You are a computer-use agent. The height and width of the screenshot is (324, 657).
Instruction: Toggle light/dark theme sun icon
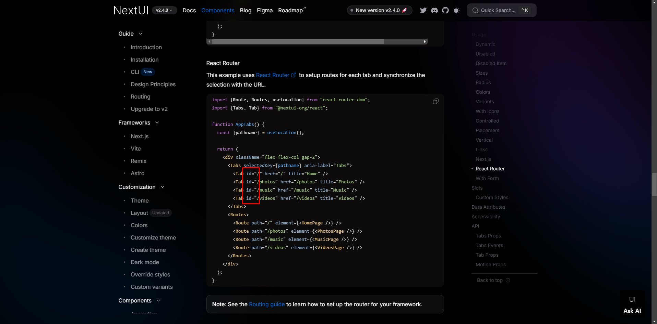(456, 11)
